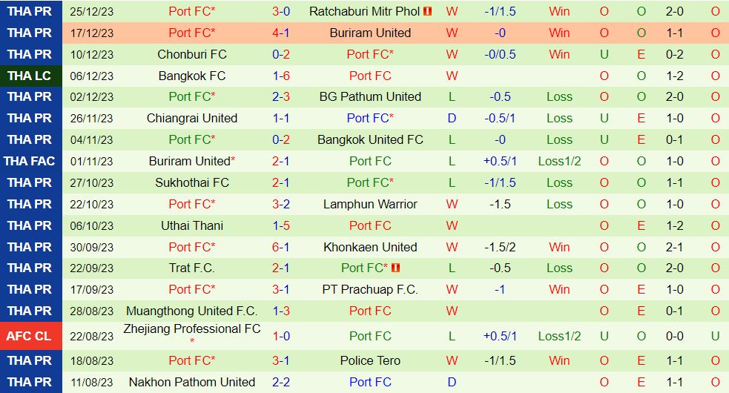
Task: Click Chiangrai United team name
Action: [x=192, y=118]
